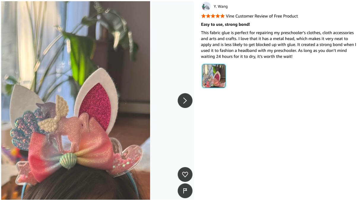Select the first orange rating star
Image resolution: width=361 pixels, height=200 pixels.
[x=203, y=16]
